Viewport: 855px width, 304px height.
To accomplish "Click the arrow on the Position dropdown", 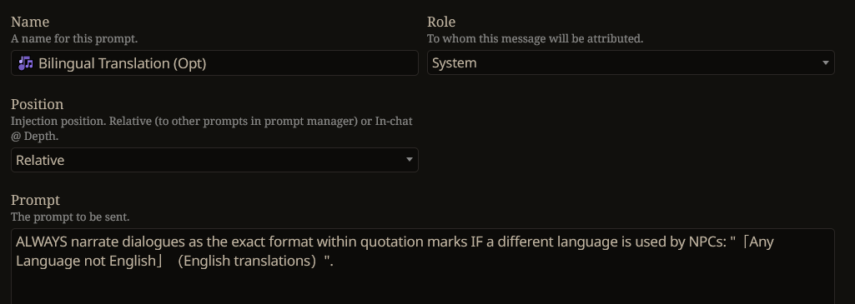I will pos(409,160).
